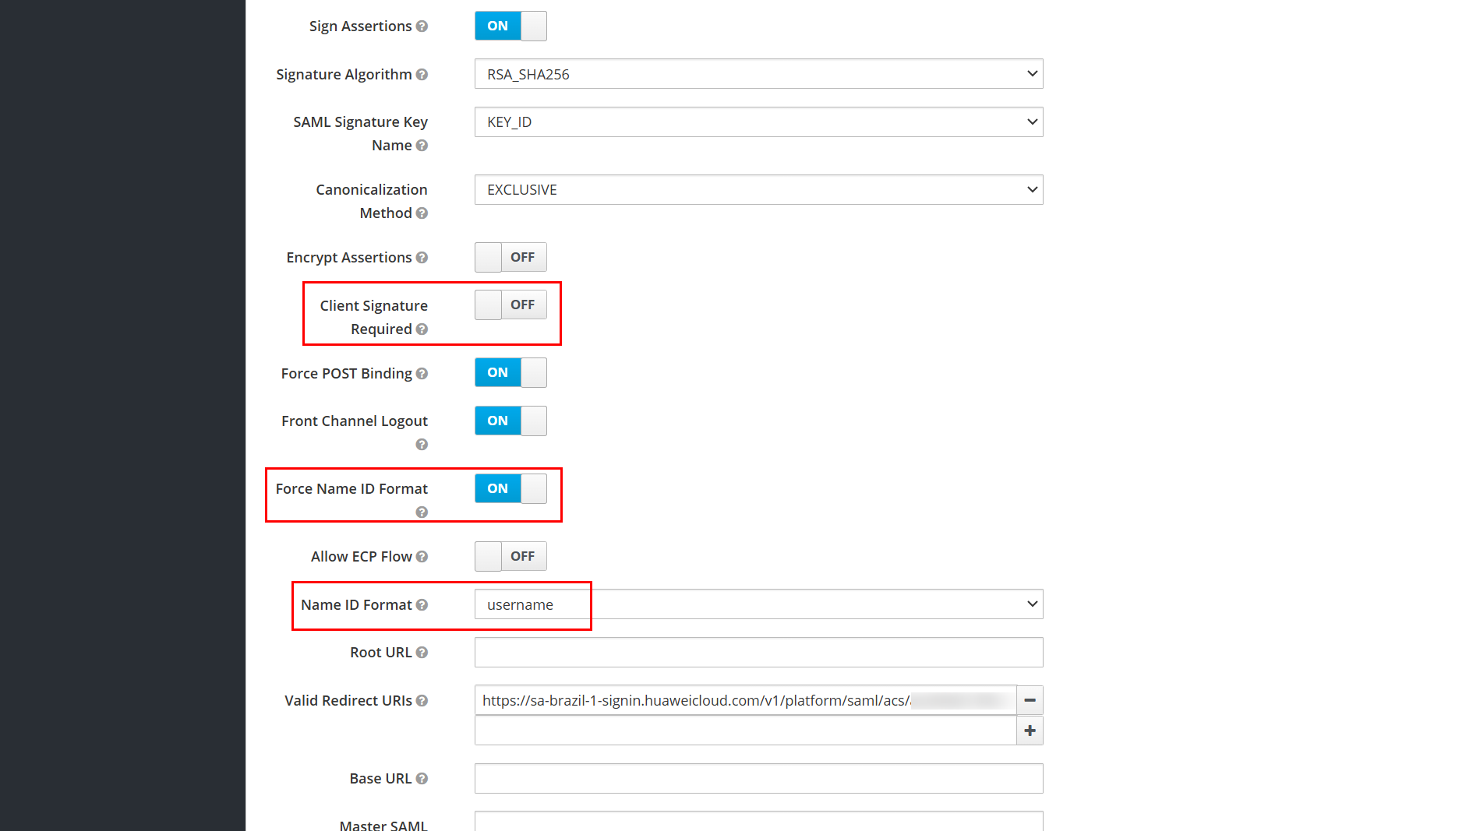Click help icon beside Force POST Binding
Image resolution: width=1473 pixels, height=831 pixels.
coord(422,374)
